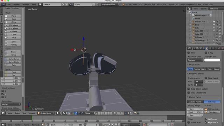Open the Playback menu in timeline

tap(36, 125)
